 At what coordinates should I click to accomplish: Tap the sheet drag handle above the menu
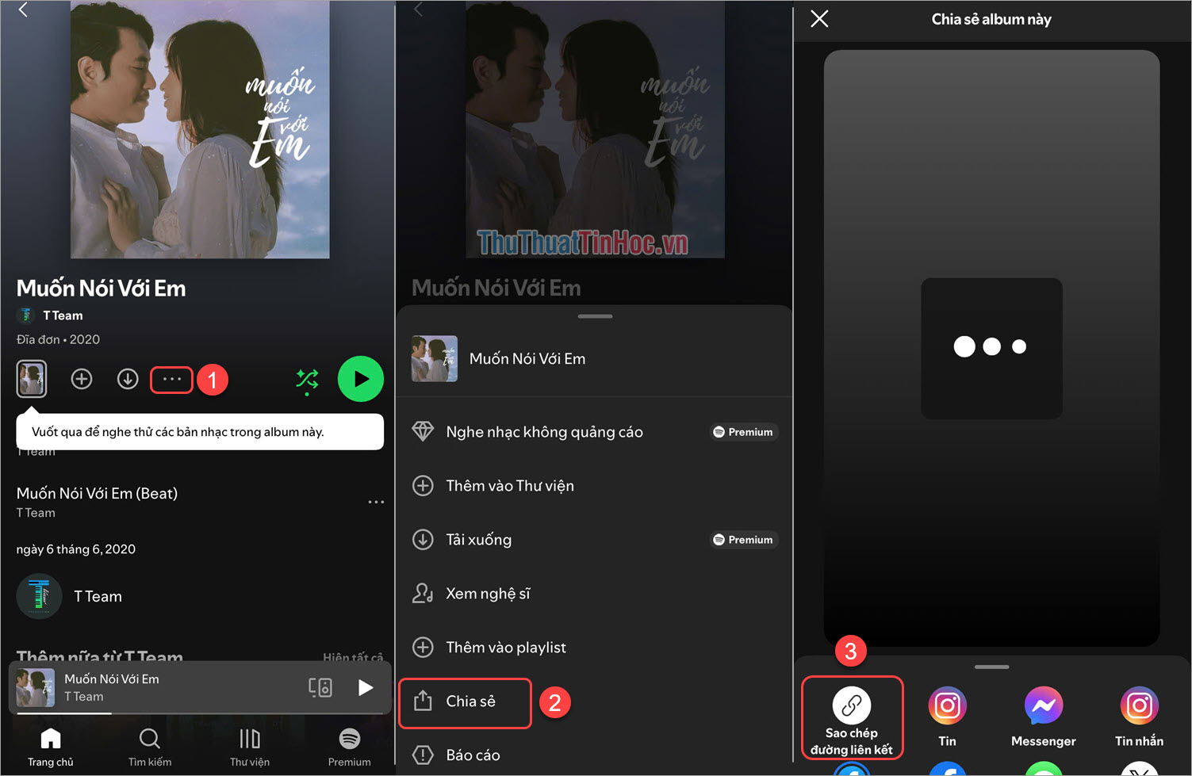(595, 316)
